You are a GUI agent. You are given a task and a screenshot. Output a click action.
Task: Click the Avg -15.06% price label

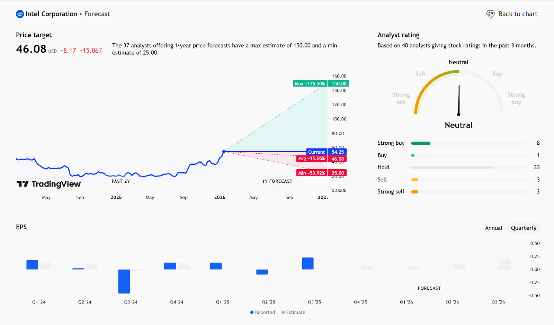[x=312, y=159]
